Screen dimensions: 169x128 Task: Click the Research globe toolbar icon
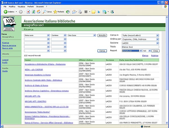coord(104,12)
